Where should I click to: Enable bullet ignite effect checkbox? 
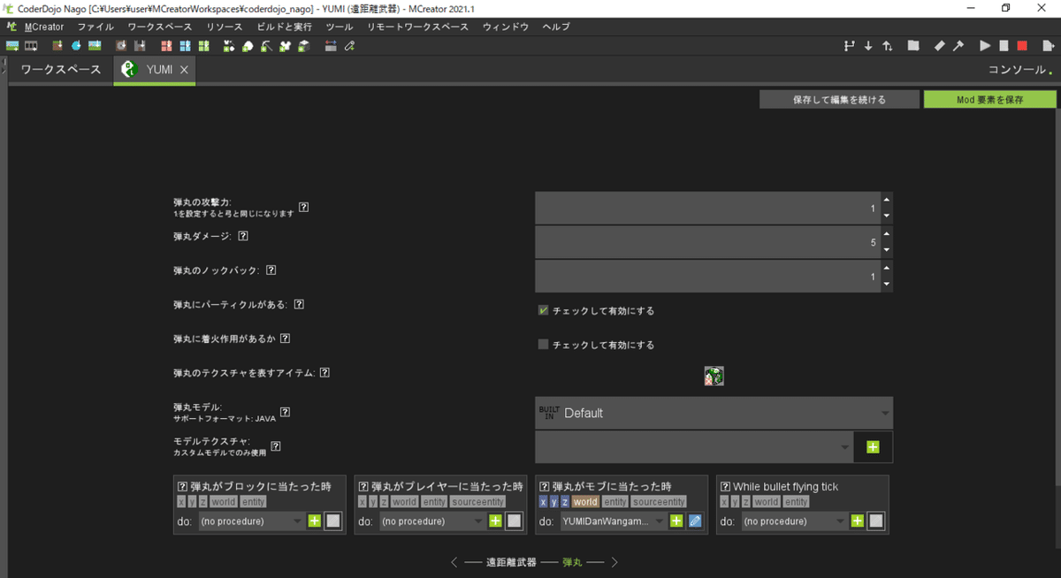[542, 344]
